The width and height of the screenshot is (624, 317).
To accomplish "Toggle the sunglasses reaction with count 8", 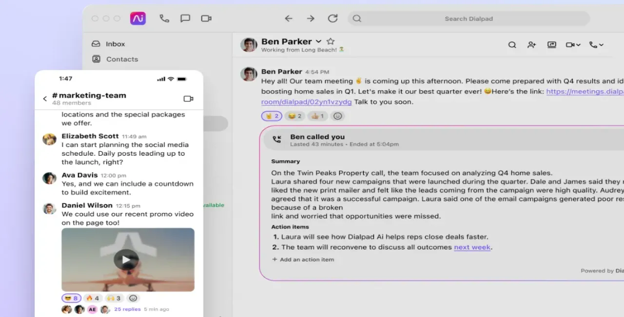I will coord(71,298).
